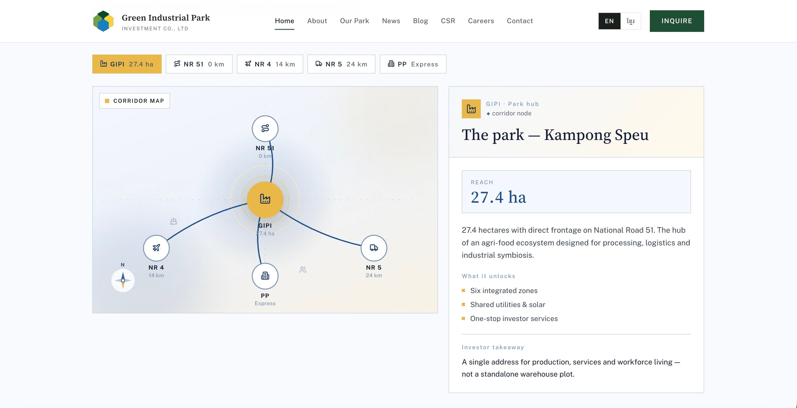
Task: Open the Home menu item
Action: point(284,21)
